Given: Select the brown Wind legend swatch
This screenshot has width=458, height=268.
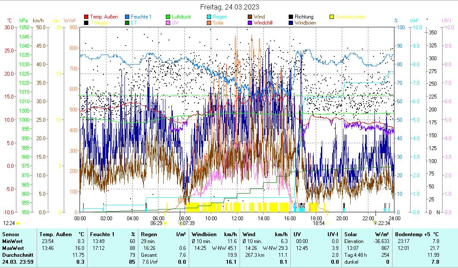Looking at the screenshot, I should pyautogui.click(x=250, y=17).
